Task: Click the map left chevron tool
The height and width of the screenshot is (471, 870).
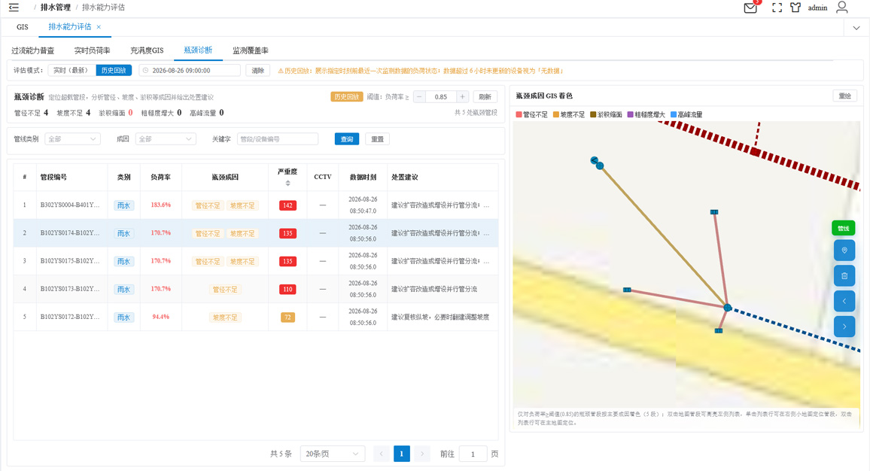Action: click(844, 301)
